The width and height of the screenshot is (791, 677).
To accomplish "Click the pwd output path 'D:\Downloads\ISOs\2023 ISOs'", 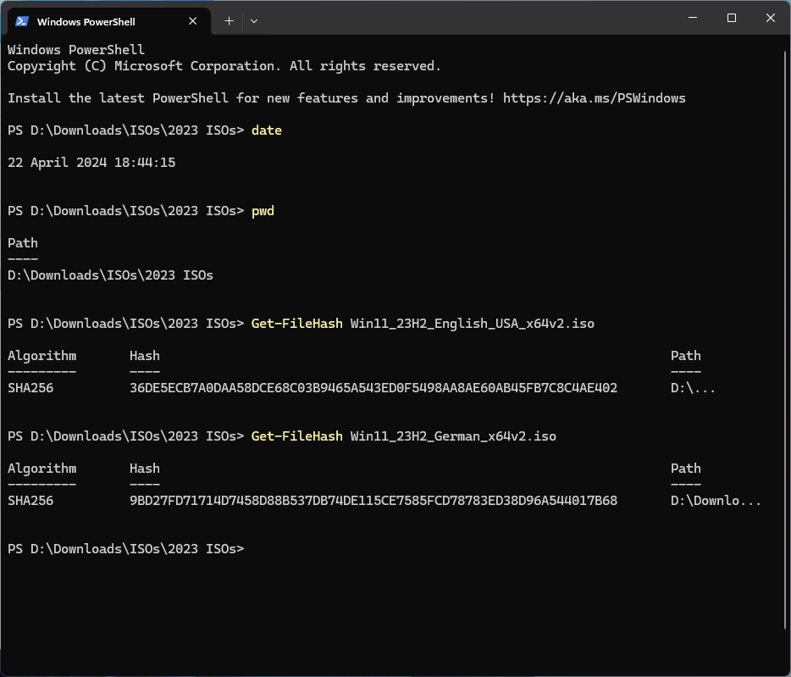I will tap(110, 275).
